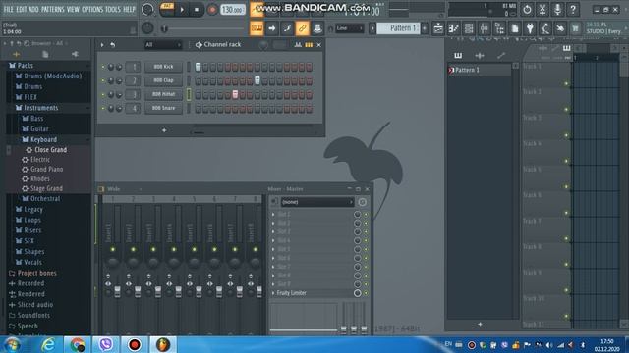The width and height of the screenshot is (629, 353).
Task: Click the record button in transport
Action: 212,9
